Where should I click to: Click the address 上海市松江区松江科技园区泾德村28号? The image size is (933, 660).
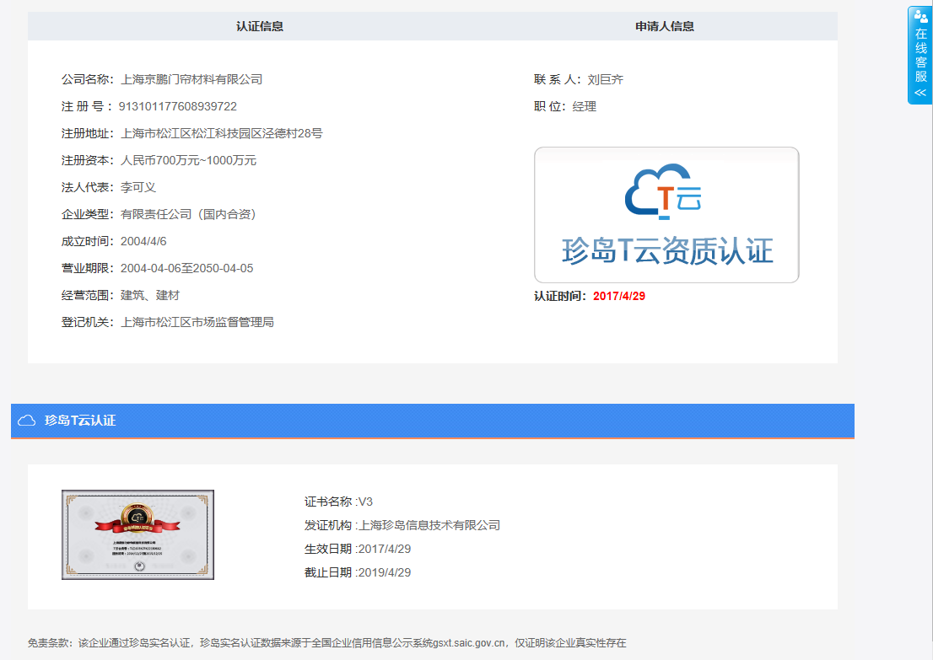pyautogui.click(x=221, y=134)
